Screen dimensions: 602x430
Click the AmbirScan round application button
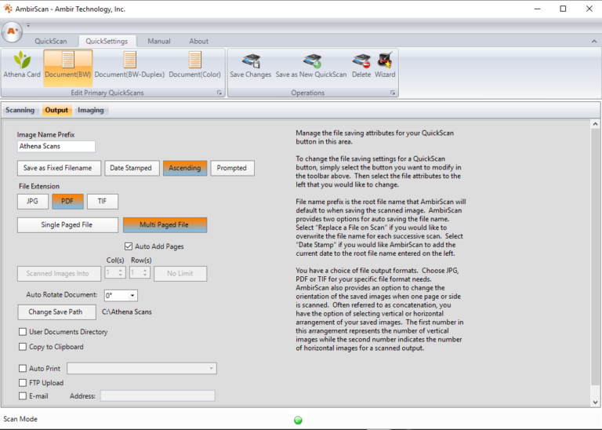12,31
